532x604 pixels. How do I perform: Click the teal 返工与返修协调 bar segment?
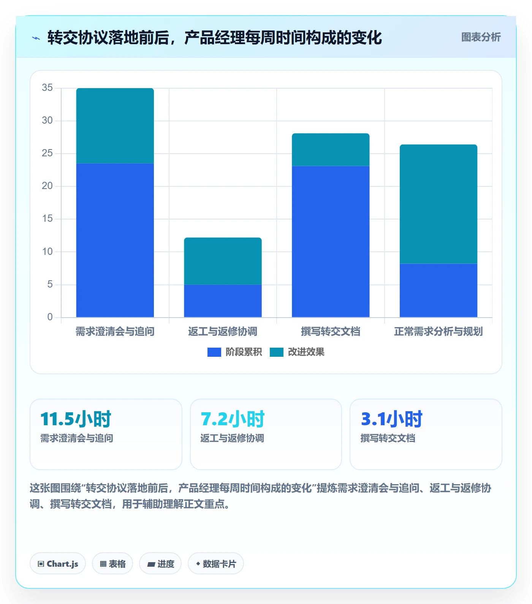click(x=223, y=261)
